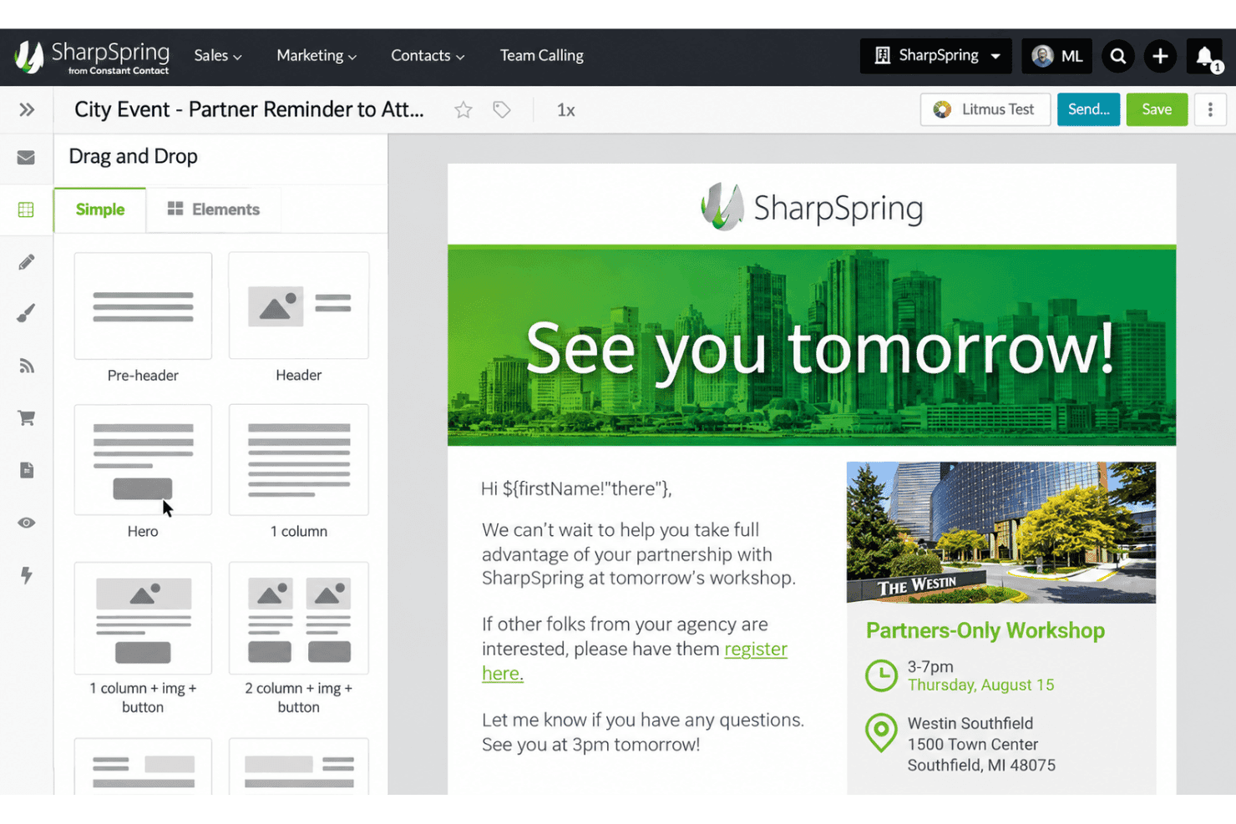
Task: Toggle the eye preview icon in sidebar
Action: [27, 523]
